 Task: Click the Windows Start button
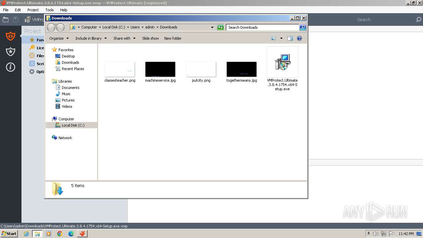[9, 234]
